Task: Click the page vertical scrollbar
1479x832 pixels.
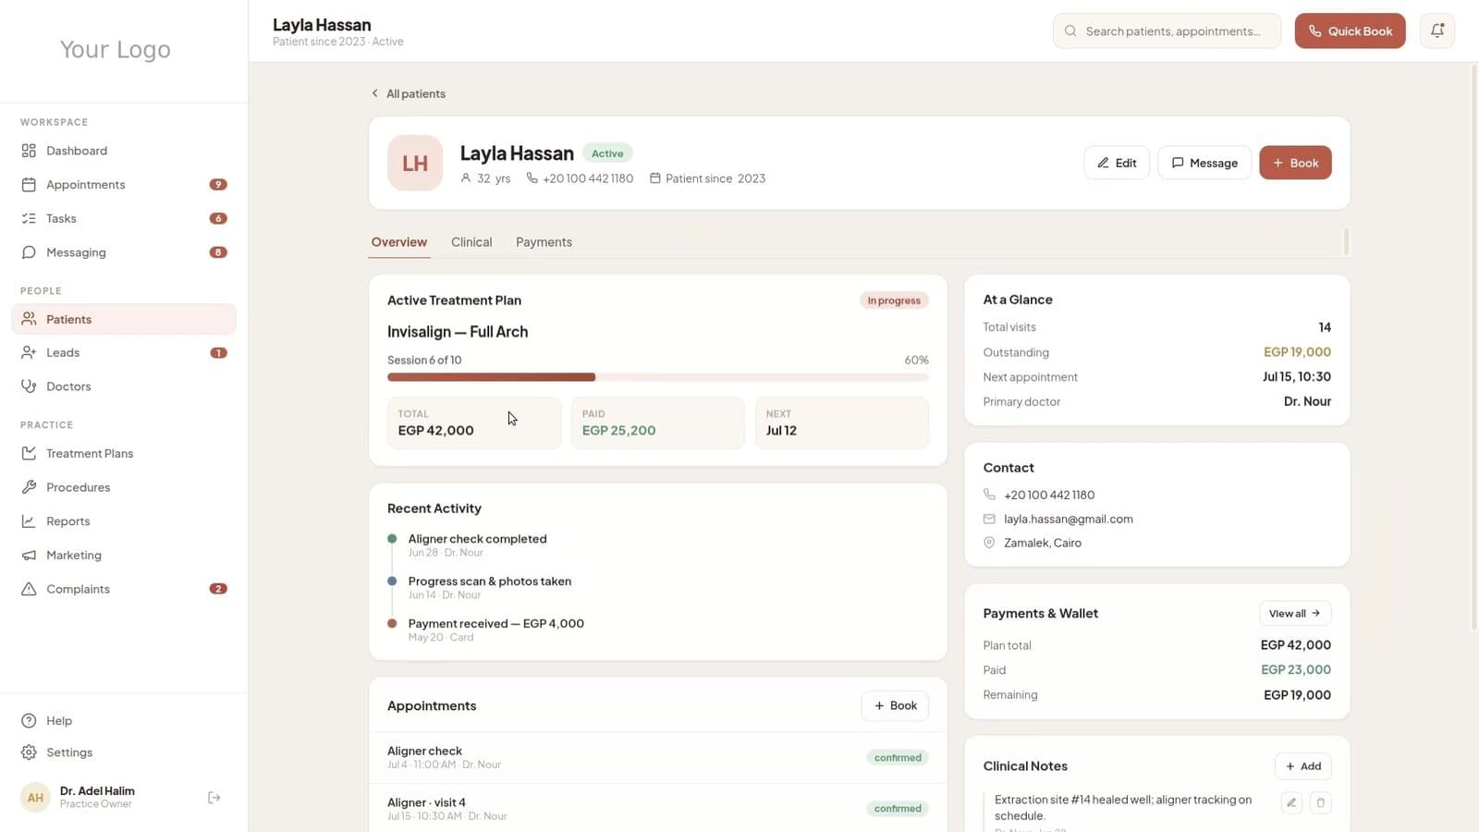Action: pos(1473,347)
